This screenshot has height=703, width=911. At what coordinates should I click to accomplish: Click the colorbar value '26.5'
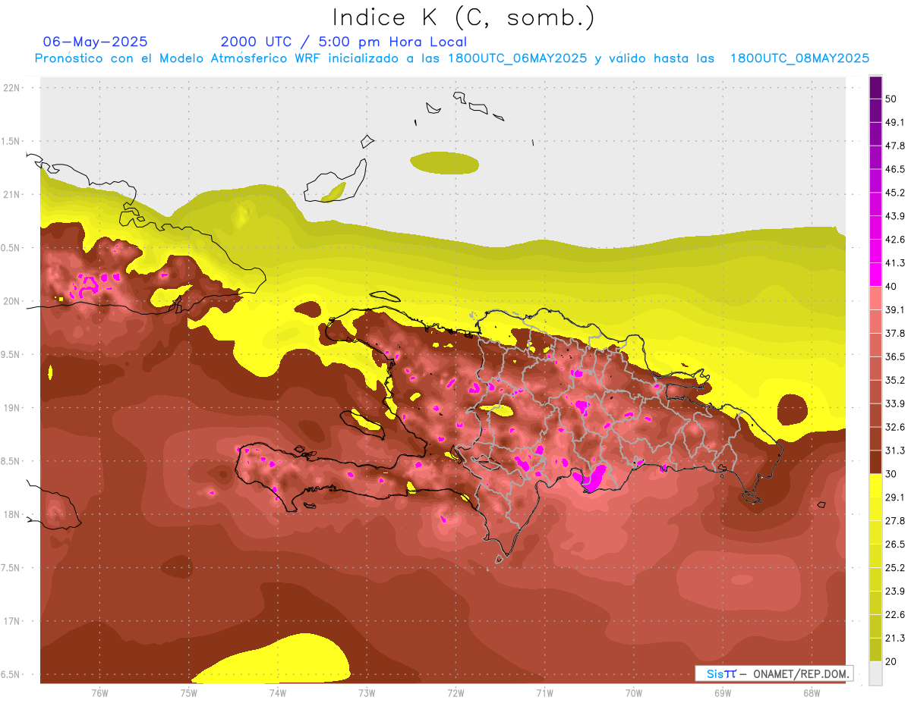pos(894,545)
